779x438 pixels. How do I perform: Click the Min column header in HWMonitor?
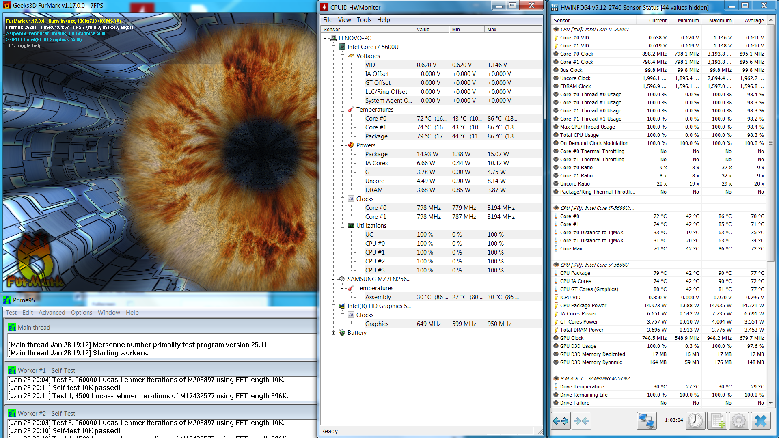pyautogui.click(x=466, y=29)
